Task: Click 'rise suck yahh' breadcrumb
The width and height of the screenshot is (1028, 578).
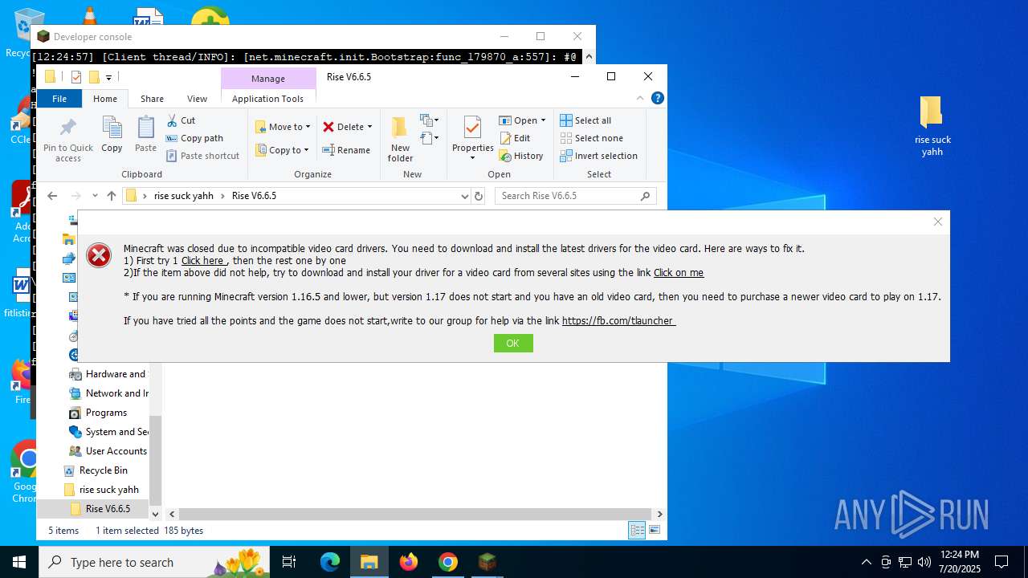Action: coord(184,196)
